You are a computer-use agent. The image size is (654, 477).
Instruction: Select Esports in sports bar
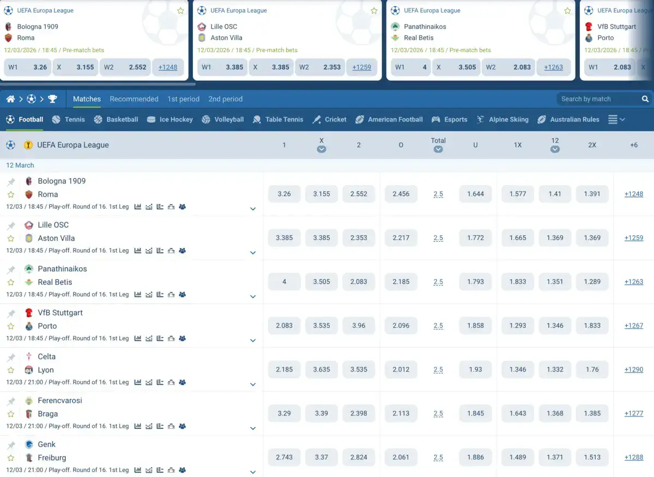pyautogui.click(x=449, y=120)
